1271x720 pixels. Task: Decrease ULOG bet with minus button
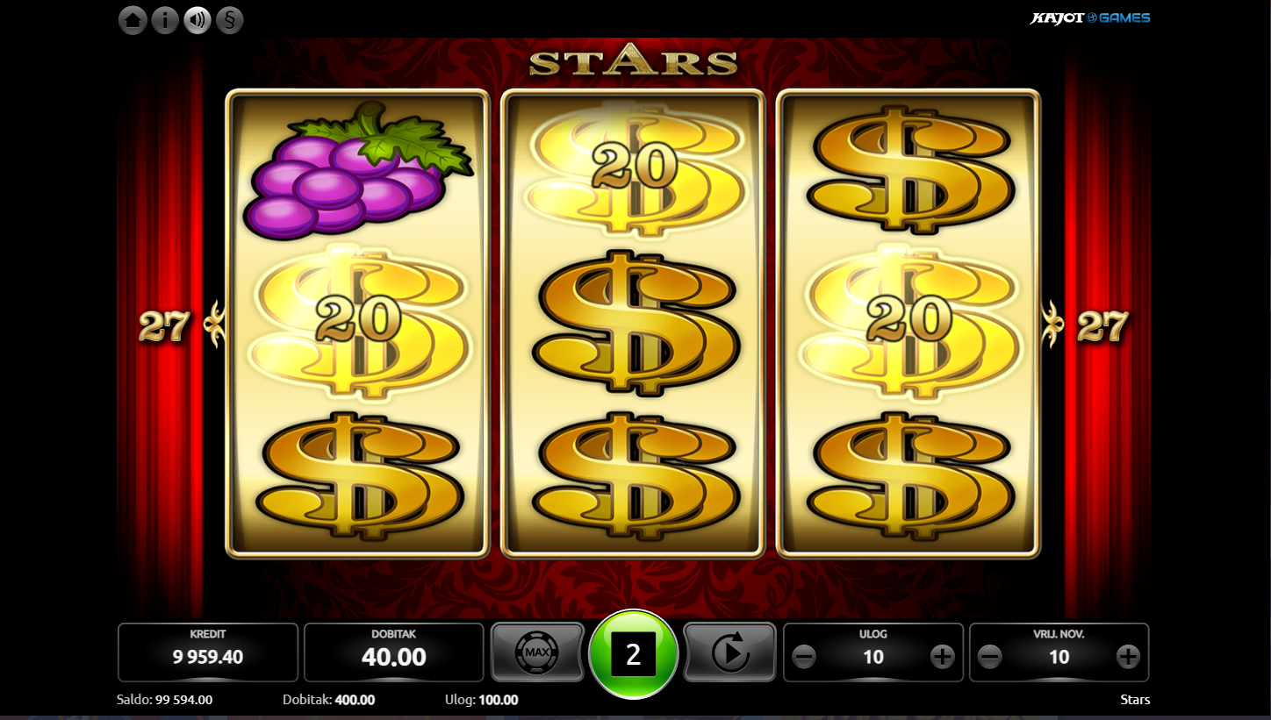tap(804, 656)
